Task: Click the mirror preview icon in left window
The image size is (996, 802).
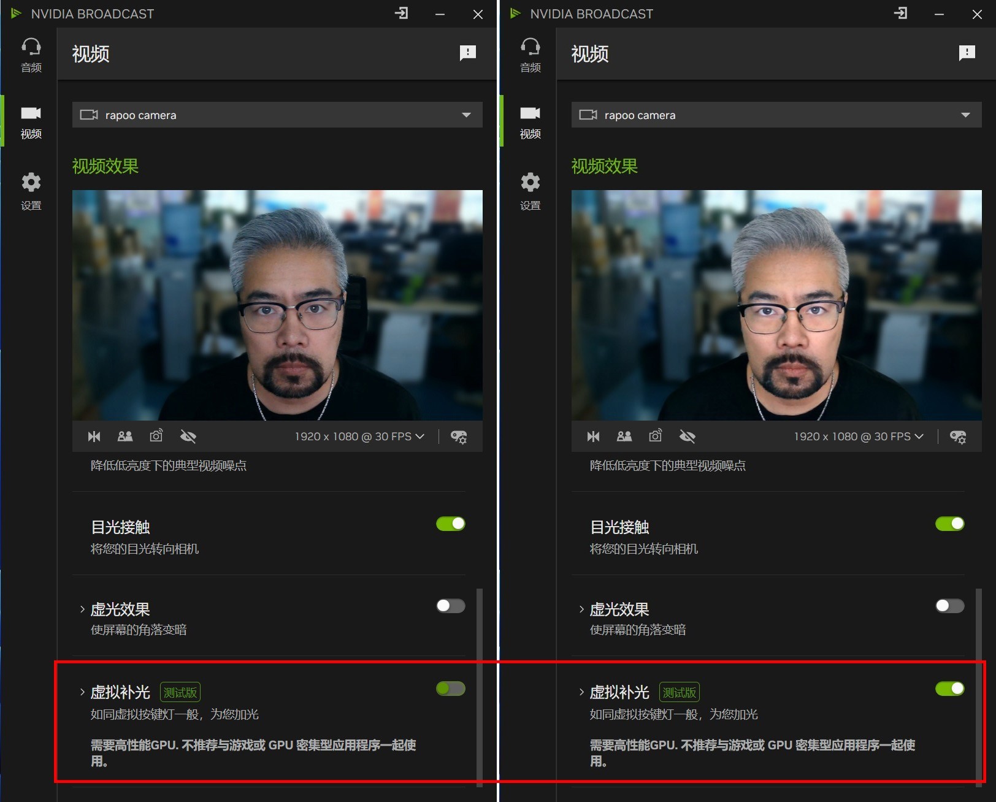Action: pos(94,437)
